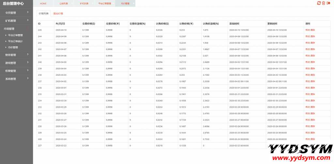Click 修改 link for row ID 245
The image size is (334, 164).
pos(308,30)
